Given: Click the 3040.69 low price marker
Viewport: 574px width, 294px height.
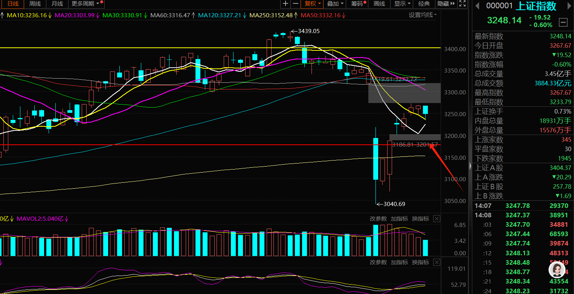Looking at the screenshot, I should pyautogui.click(x=391, y=204).
